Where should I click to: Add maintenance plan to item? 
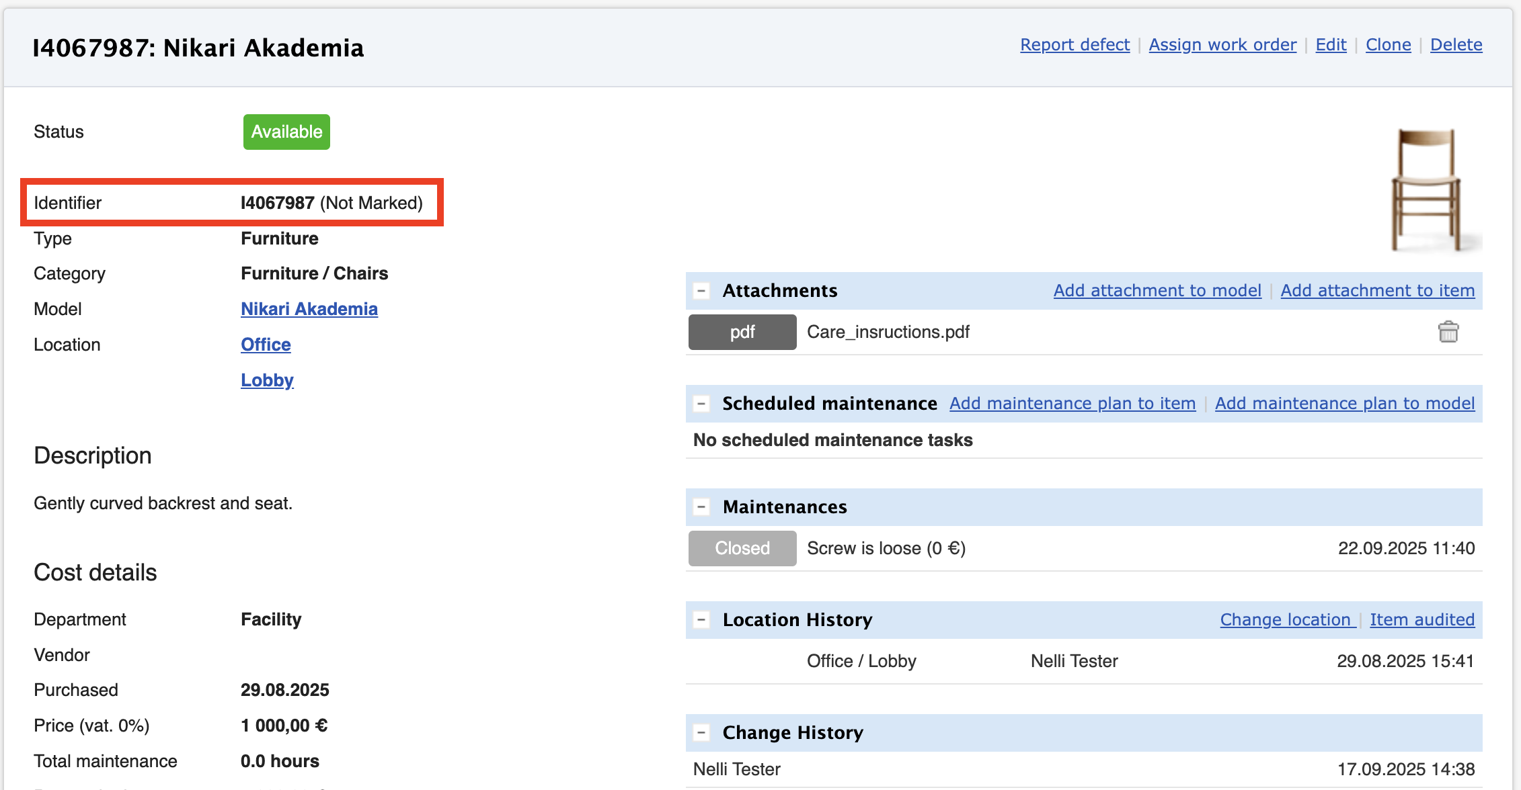coord(1072,404)
